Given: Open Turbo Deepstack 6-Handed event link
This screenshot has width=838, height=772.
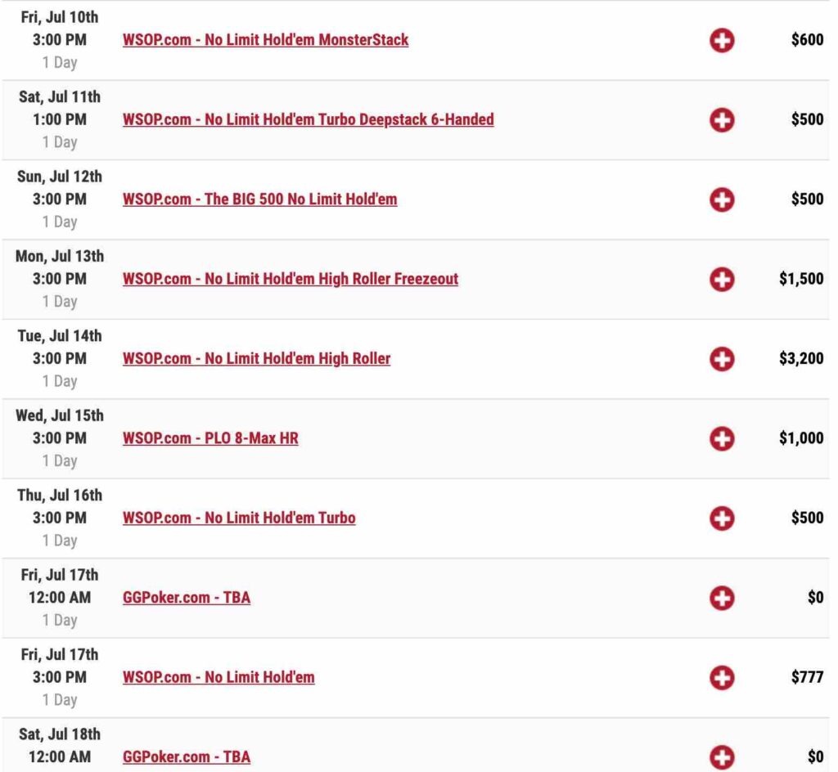Looking at the screenshot, I should tap(309, 119).
